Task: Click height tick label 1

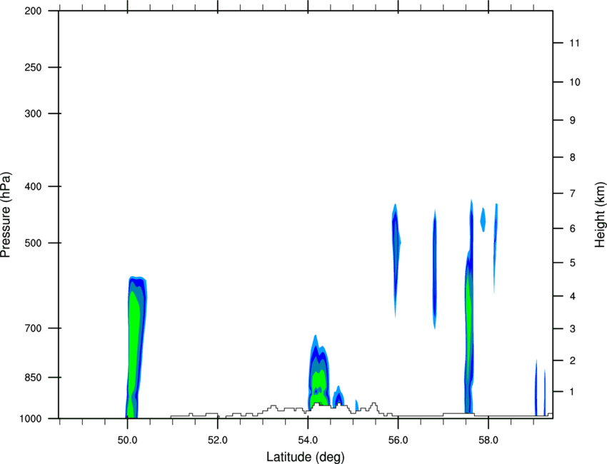Action: pyautogui.click(x=572, y=392)
